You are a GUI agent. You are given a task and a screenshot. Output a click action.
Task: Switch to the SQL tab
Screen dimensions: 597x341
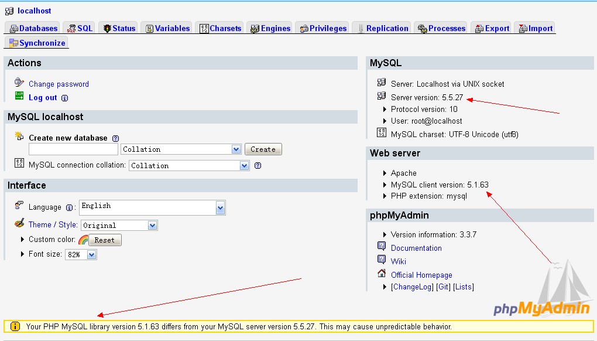click(80, 28)
